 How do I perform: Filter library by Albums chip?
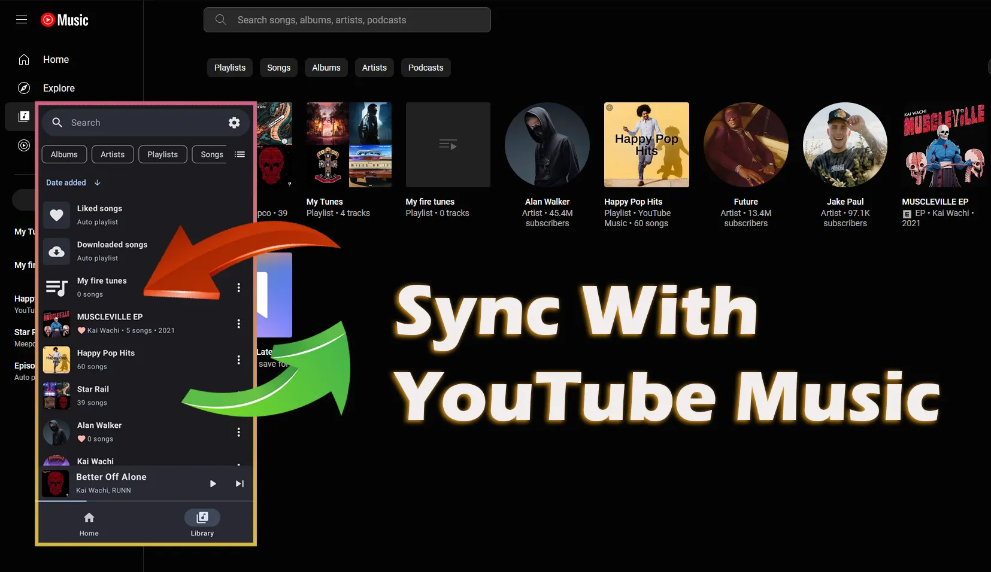pos(326,68)
